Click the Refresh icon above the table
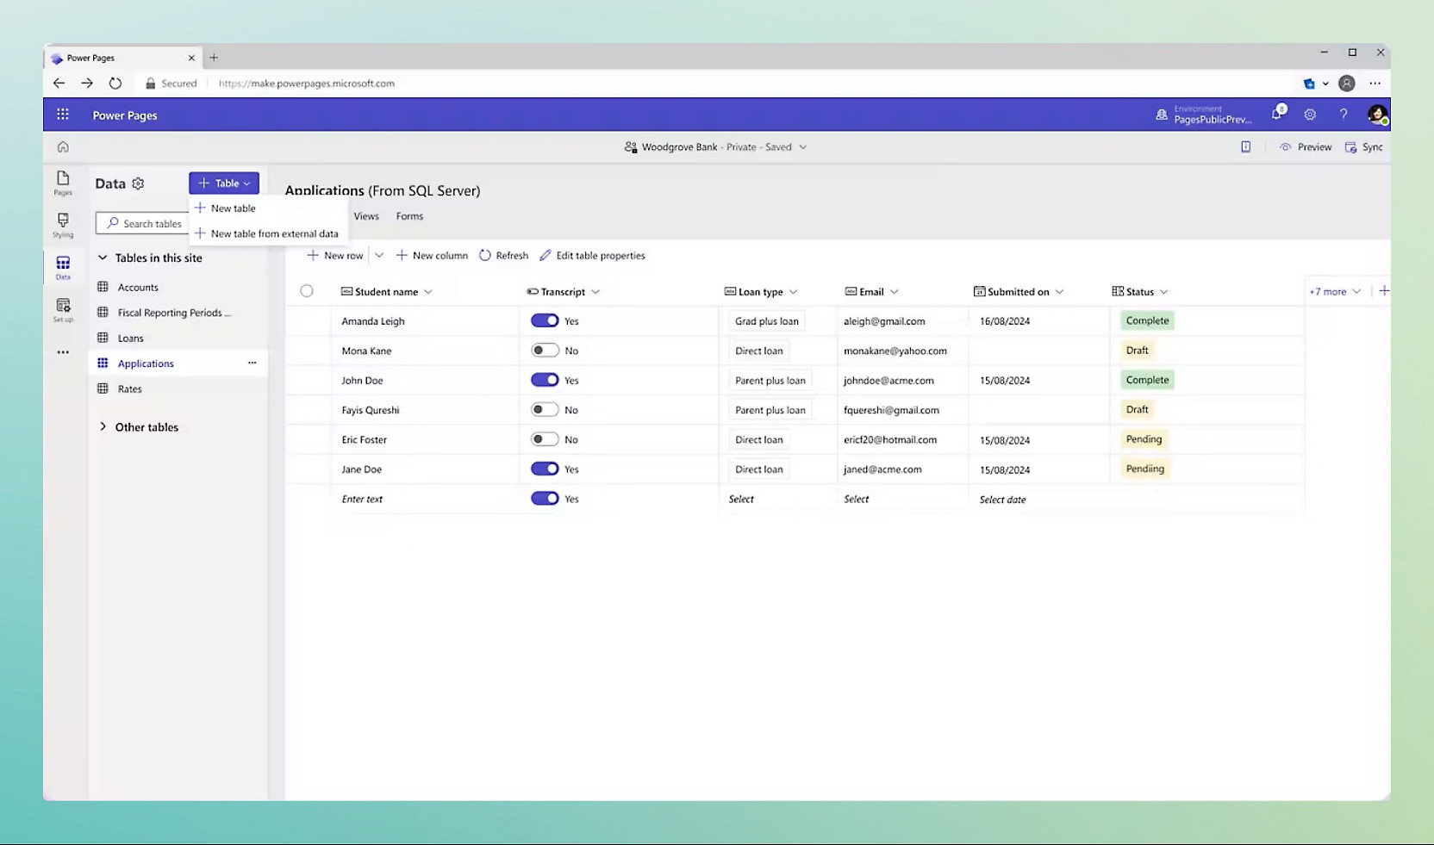This screenshot has height=845, width=1434. 487,255
